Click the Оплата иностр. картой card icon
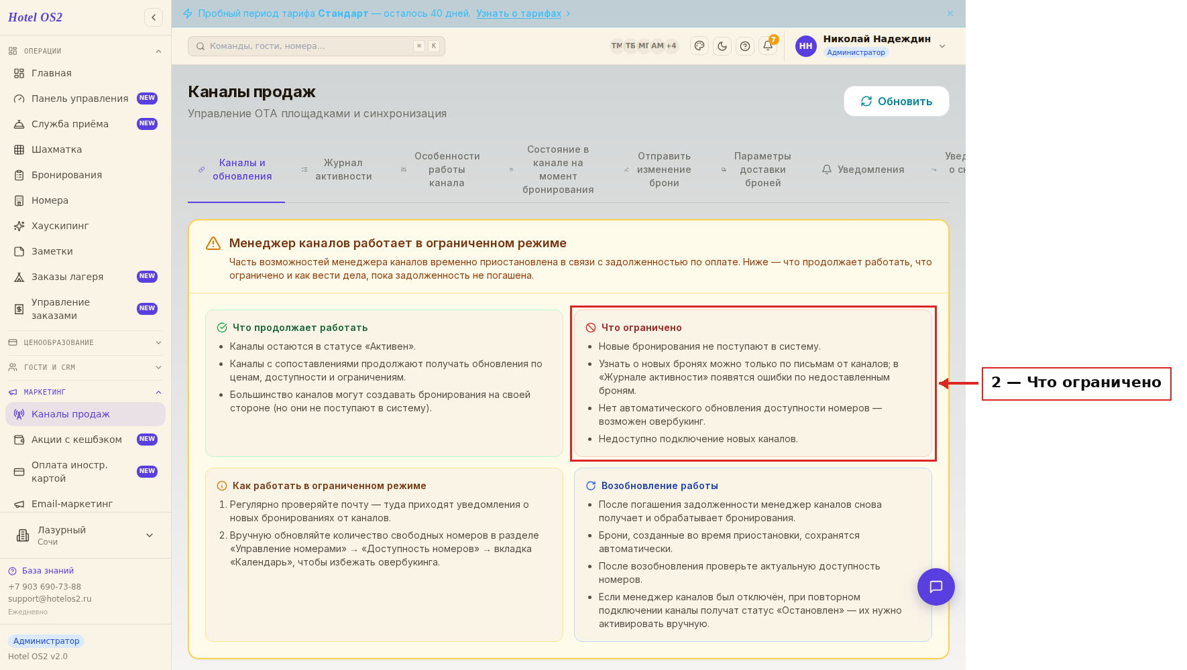 coord(19,472)
